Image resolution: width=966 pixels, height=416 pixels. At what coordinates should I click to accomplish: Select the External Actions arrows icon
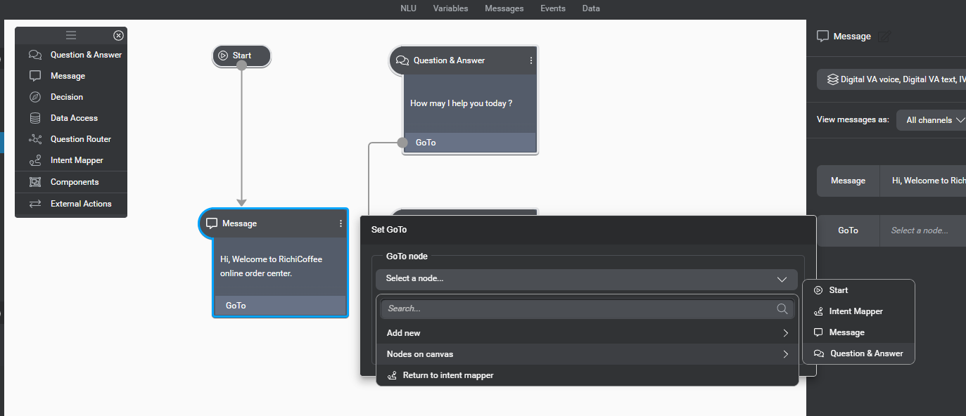(35, 204)
